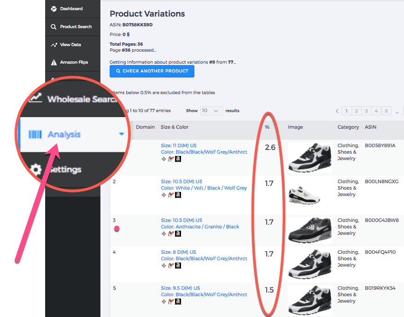Sort table by the % column header
The image size is (404, 317).
(267, 127)
